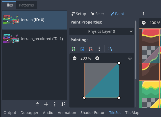This screenshot has height=117, width=161.
Task: Switch to the Patterns tab
Action: pyautogui.click(x=26, y=5)
